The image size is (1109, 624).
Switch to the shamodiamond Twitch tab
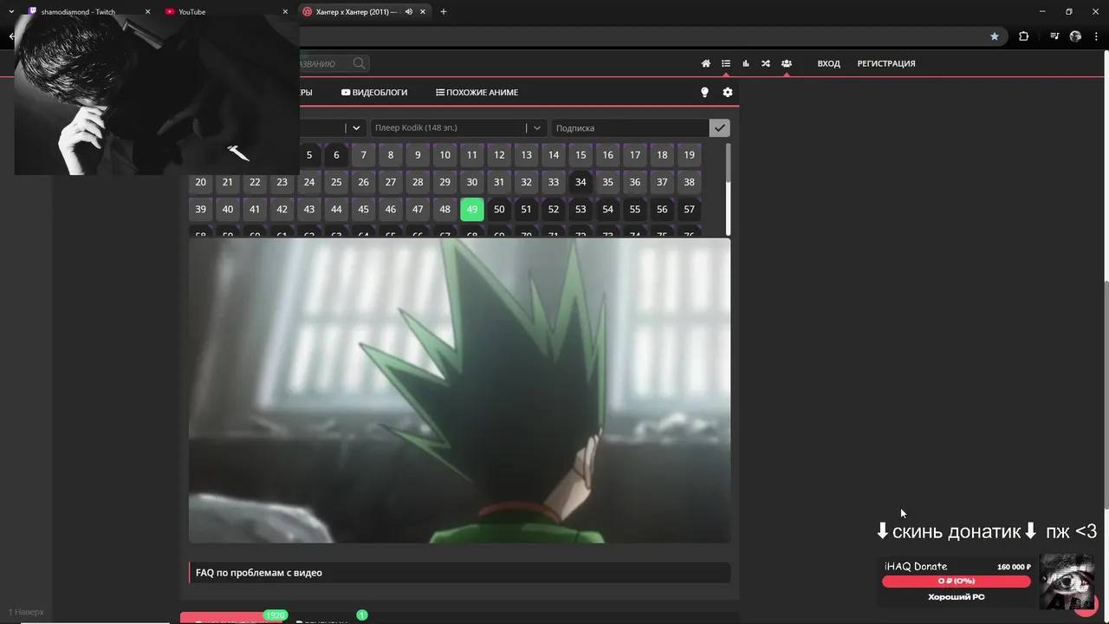point(78,12)
